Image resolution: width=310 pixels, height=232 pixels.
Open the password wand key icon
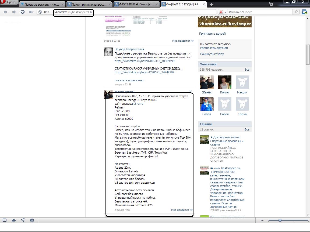31,12
